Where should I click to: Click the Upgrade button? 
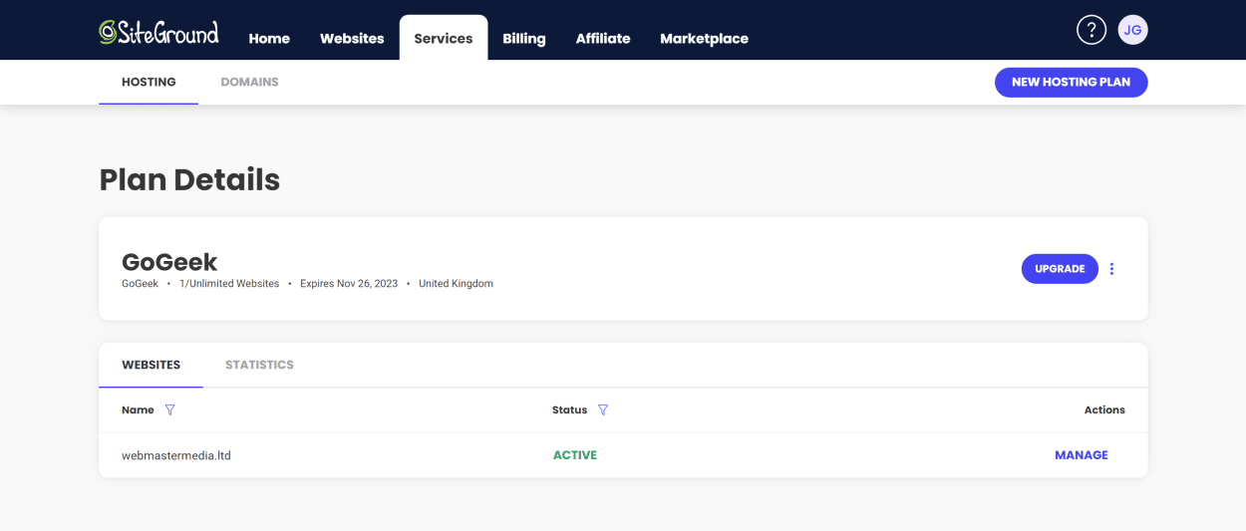(x=1060, y=269)
